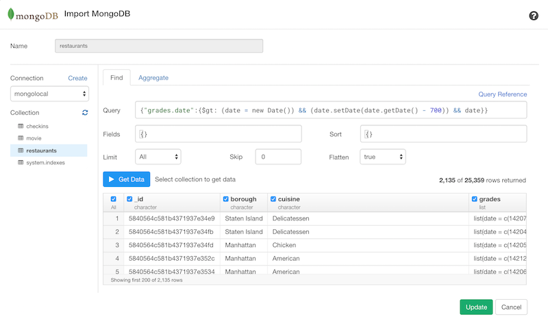Click the MongoDB leaf logo
The image size is (548, 319).
coord(11,14)
